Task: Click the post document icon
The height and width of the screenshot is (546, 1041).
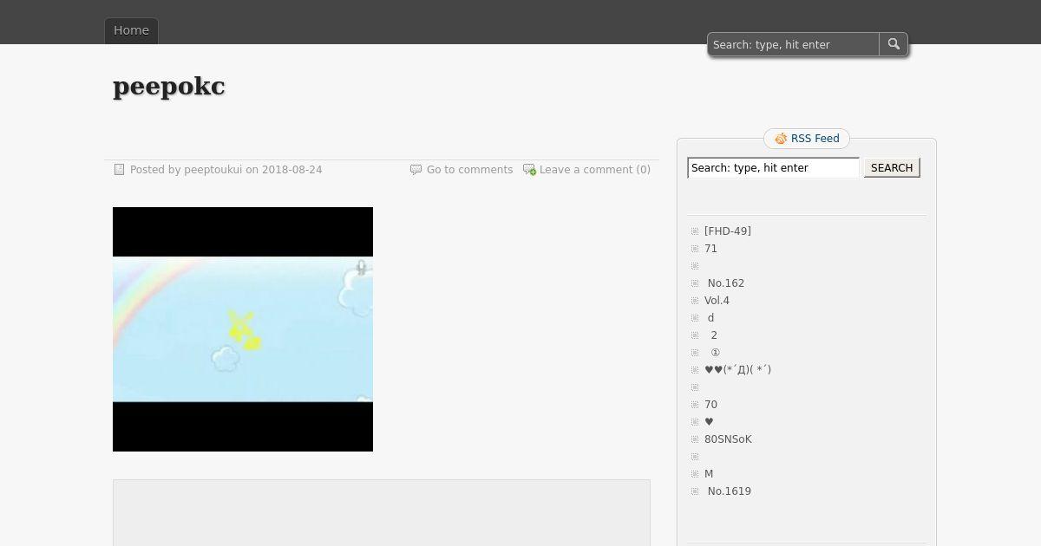Action: 120,170
